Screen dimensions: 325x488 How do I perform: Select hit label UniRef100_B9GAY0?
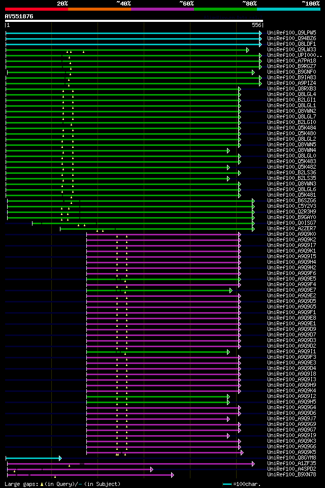[291, 218]
